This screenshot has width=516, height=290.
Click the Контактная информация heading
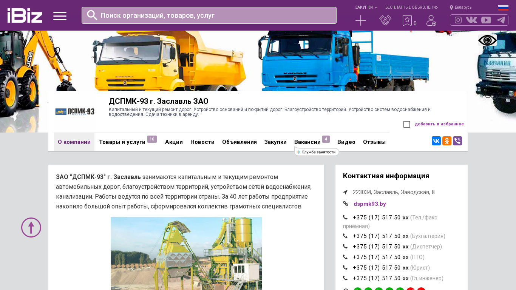point(386,176)
